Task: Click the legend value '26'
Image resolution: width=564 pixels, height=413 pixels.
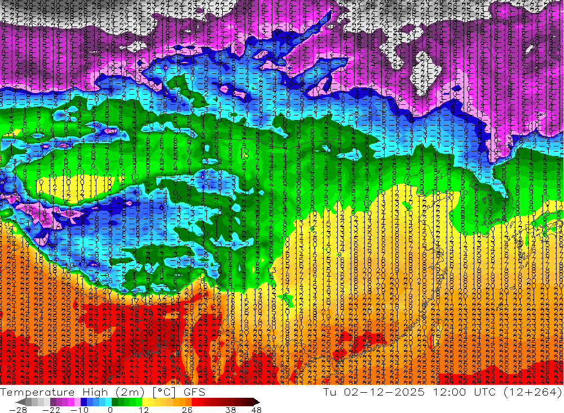Action: point(187,410)
